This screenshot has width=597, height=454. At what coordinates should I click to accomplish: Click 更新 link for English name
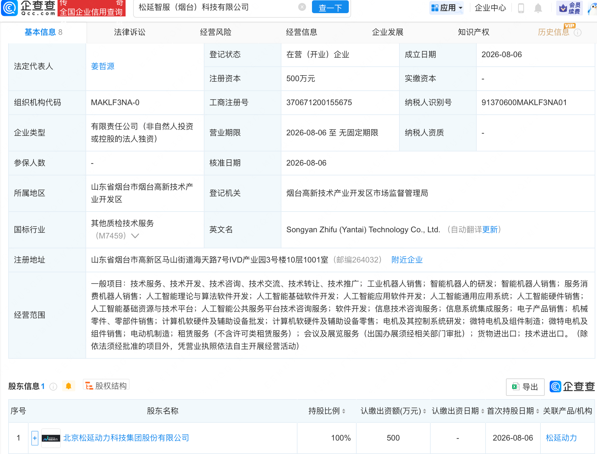pyautogui.click(x=490, y=230)
